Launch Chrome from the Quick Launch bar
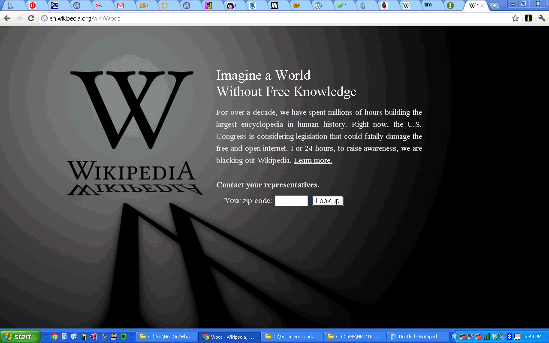The image size is (549, 343). (x=54, y=337)
